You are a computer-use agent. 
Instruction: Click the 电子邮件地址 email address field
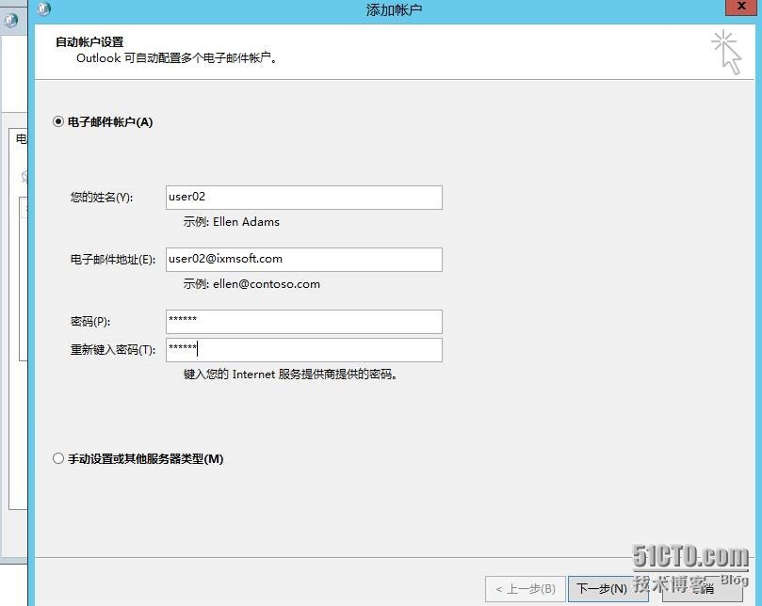coord(303,260)
